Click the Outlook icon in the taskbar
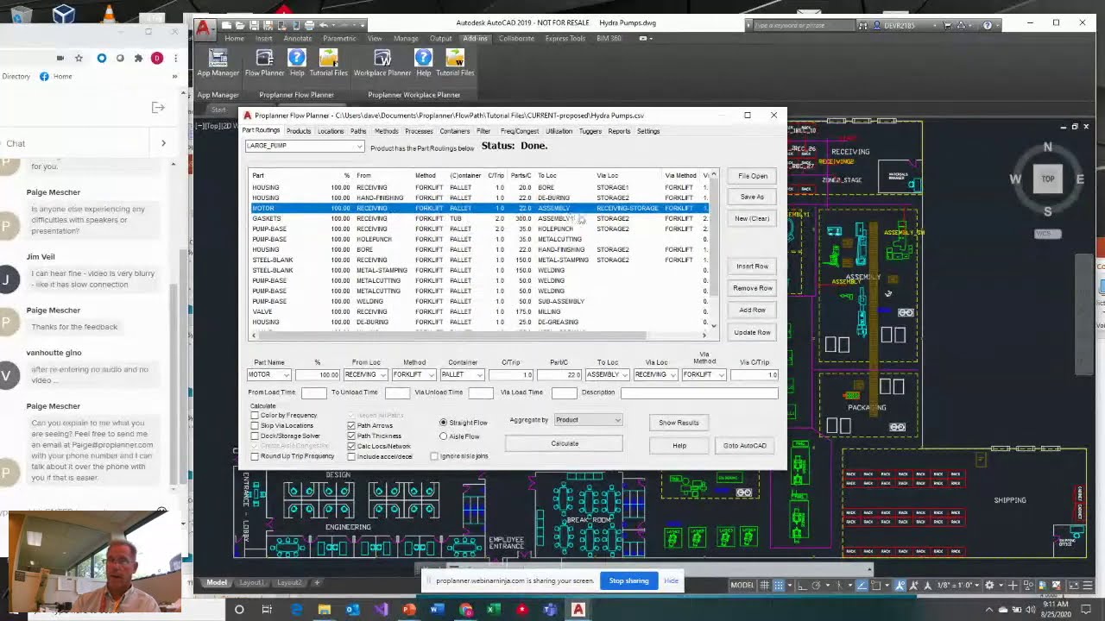This screenshot has width=1105, height=621. coord(352,610)
